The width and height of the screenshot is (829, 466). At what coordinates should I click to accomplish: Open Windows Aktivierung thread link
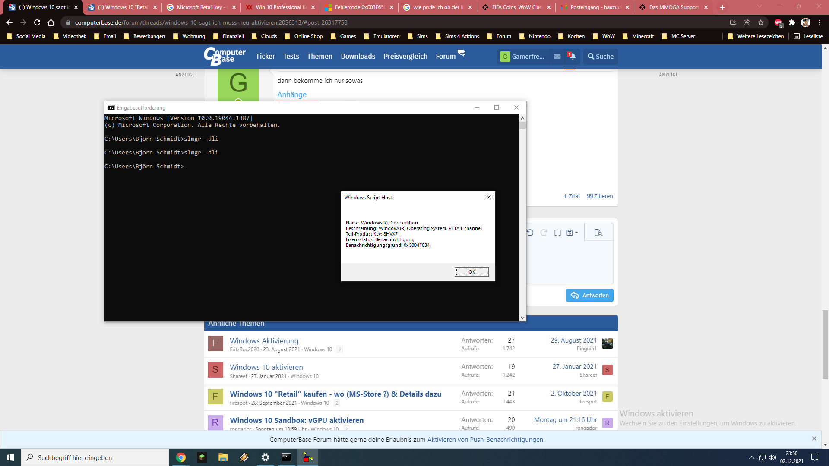264,341
